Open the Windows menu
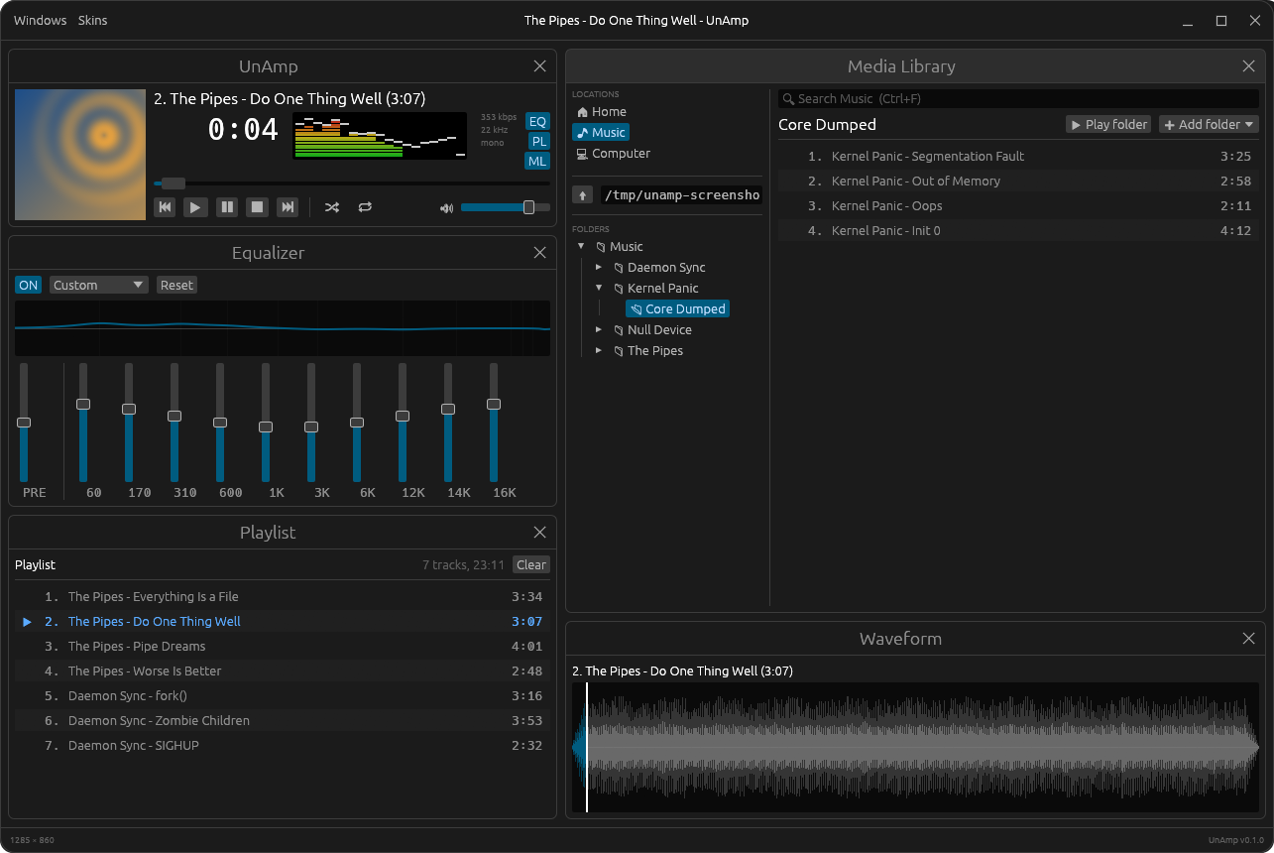The image size is (1274, 853). click(x=41, y=20)
